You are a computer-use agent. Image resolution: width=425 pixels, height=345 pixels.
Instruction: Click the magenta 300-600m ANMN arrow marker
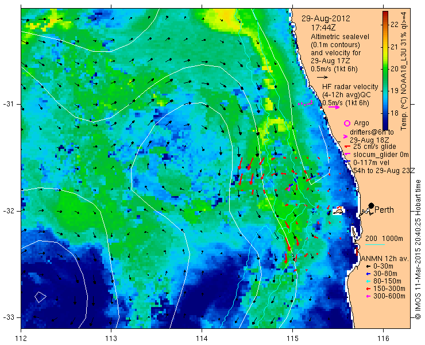pyautogui.click(x=368, y=296)
